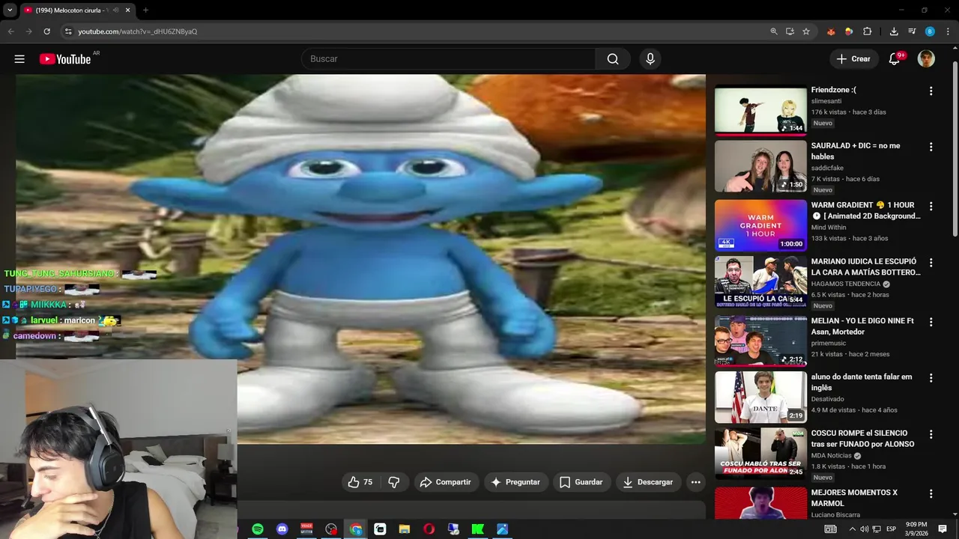Open aluno do dante tenta falar title
The width and height of the screenshot is (959, 539).
[862, 383]
